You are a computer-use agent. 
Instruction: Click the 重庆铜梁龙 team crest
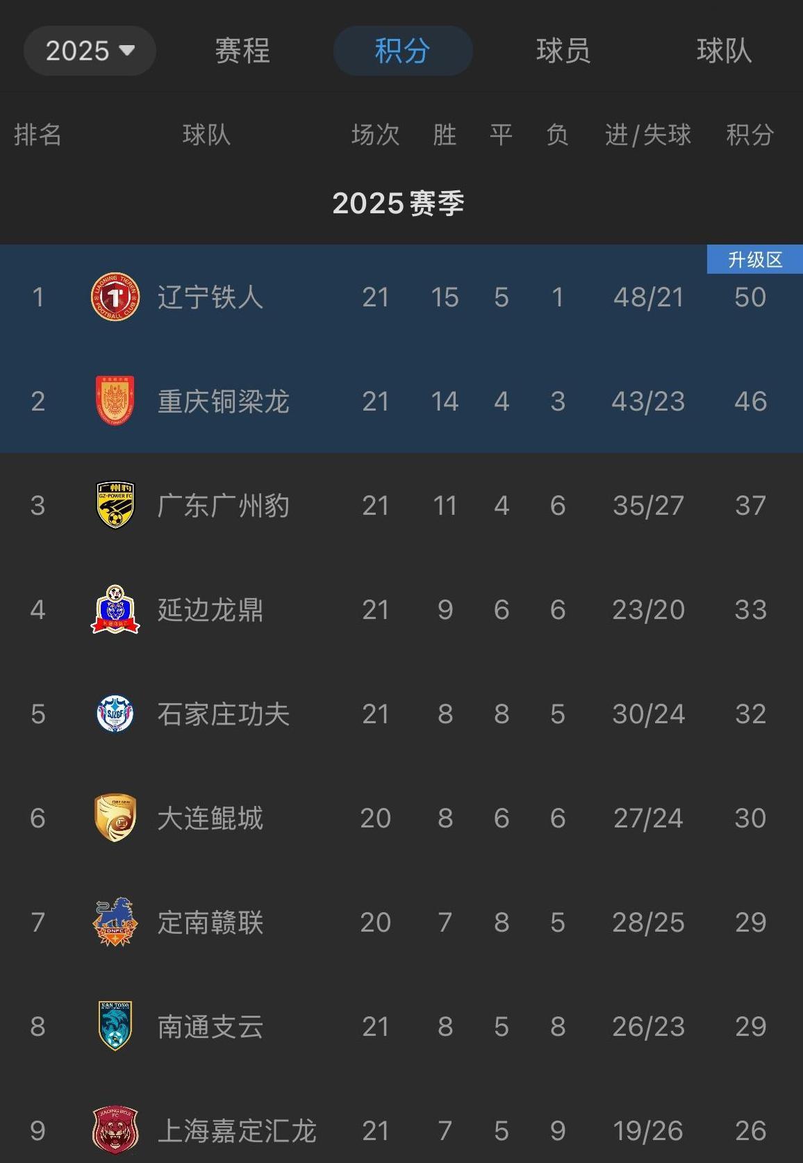pyautogui.click(x=115, y=401)
